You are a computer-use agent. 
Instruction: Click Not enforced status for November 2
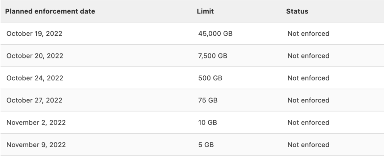coord(308,123)
